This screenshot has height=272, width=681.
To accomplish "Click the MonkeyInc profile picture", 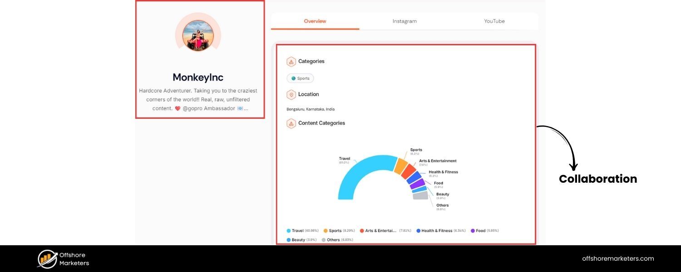I will click(198, 36).
